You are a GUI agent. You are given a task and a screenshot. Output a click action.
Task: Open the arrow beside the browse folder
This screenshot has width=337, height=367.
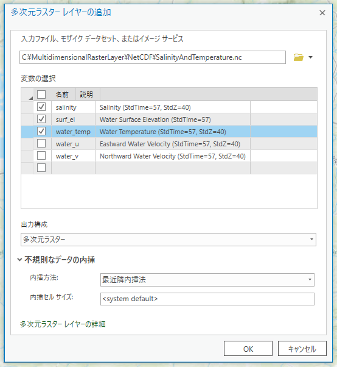(x=310, y=57)
